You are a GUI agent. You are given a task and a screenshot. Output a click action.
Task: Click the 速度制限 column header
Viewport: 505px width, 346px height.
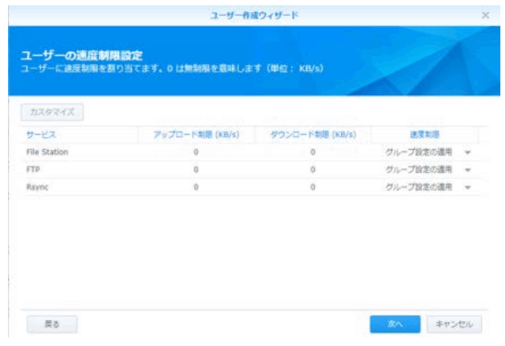pyautogui.click(x=424, y=134)
